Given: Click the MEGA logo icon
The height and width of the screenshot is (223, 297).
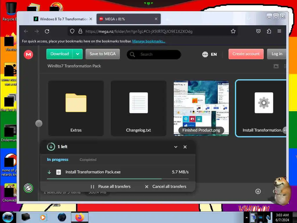Looking at the screenshot, I should 28,55.
